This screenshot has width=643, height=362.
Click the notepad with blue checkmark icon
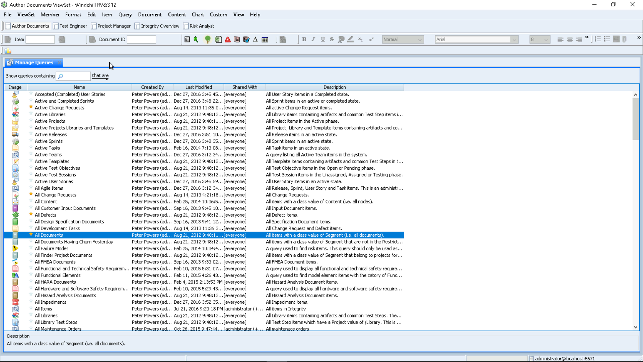click(x=246, y=40)
